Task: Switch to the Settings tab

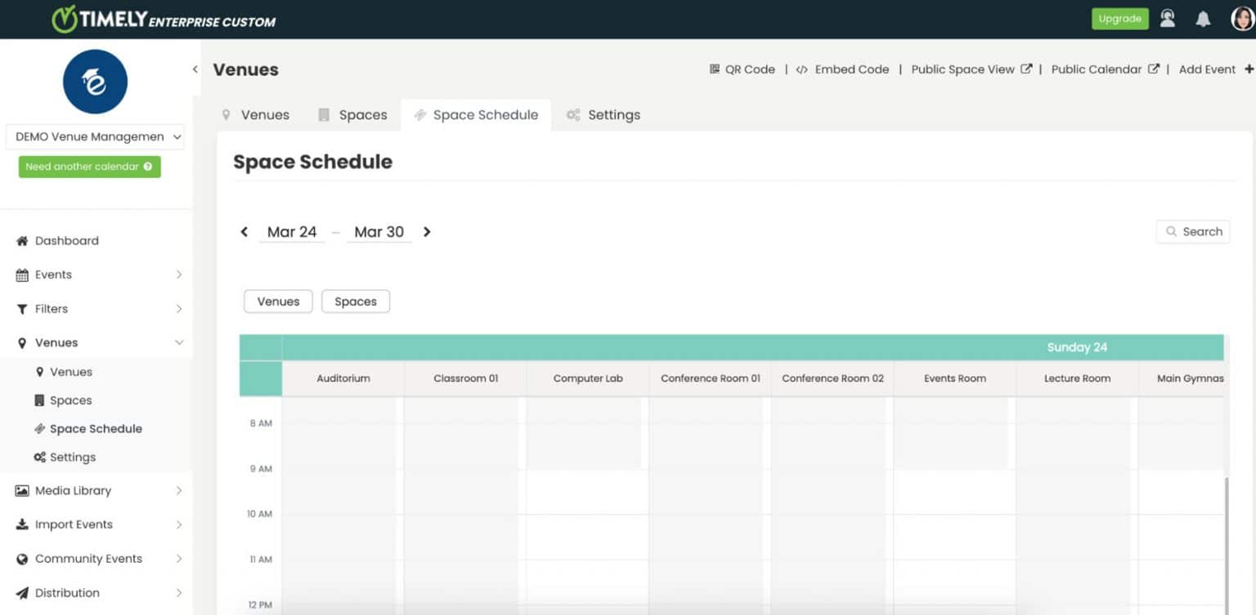Action: pos(612,114)
